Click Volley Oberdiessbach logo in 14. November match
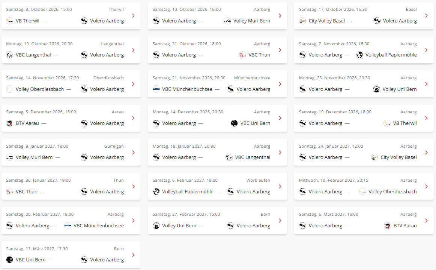 pyautogui.click(x=10, y=89)
